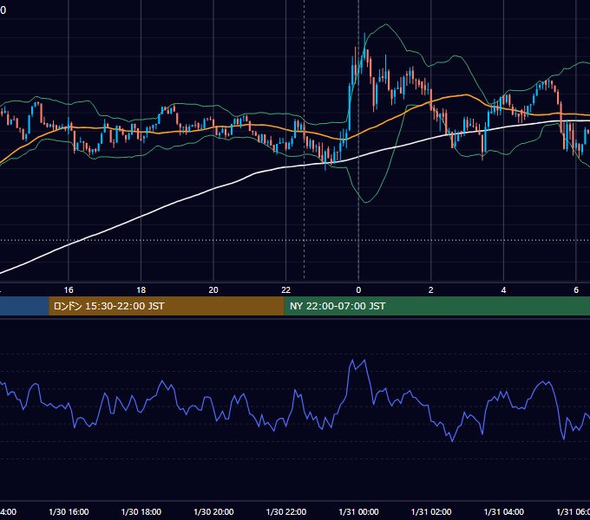Select the ロンドン 15:30-22:00 JST session bar
The height and width of the screenshot is (520, 590).
point(167,306)
